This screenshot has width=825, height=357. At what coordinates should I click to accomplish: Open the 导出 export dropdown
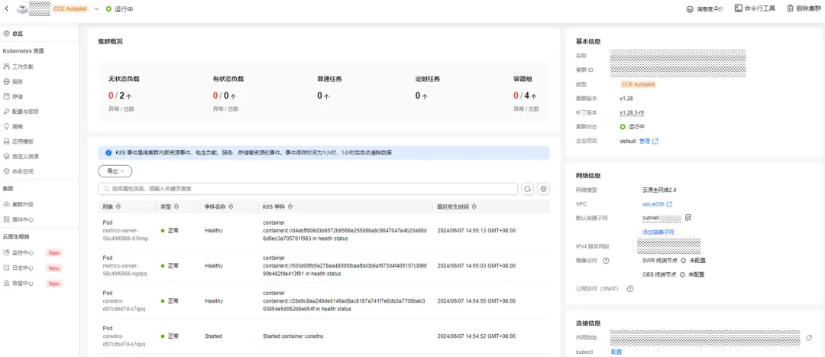(115, 171)
